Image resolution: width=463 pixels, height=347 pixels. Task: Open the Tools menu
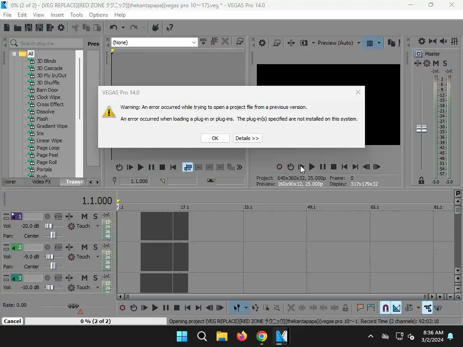tap(76, 15)
